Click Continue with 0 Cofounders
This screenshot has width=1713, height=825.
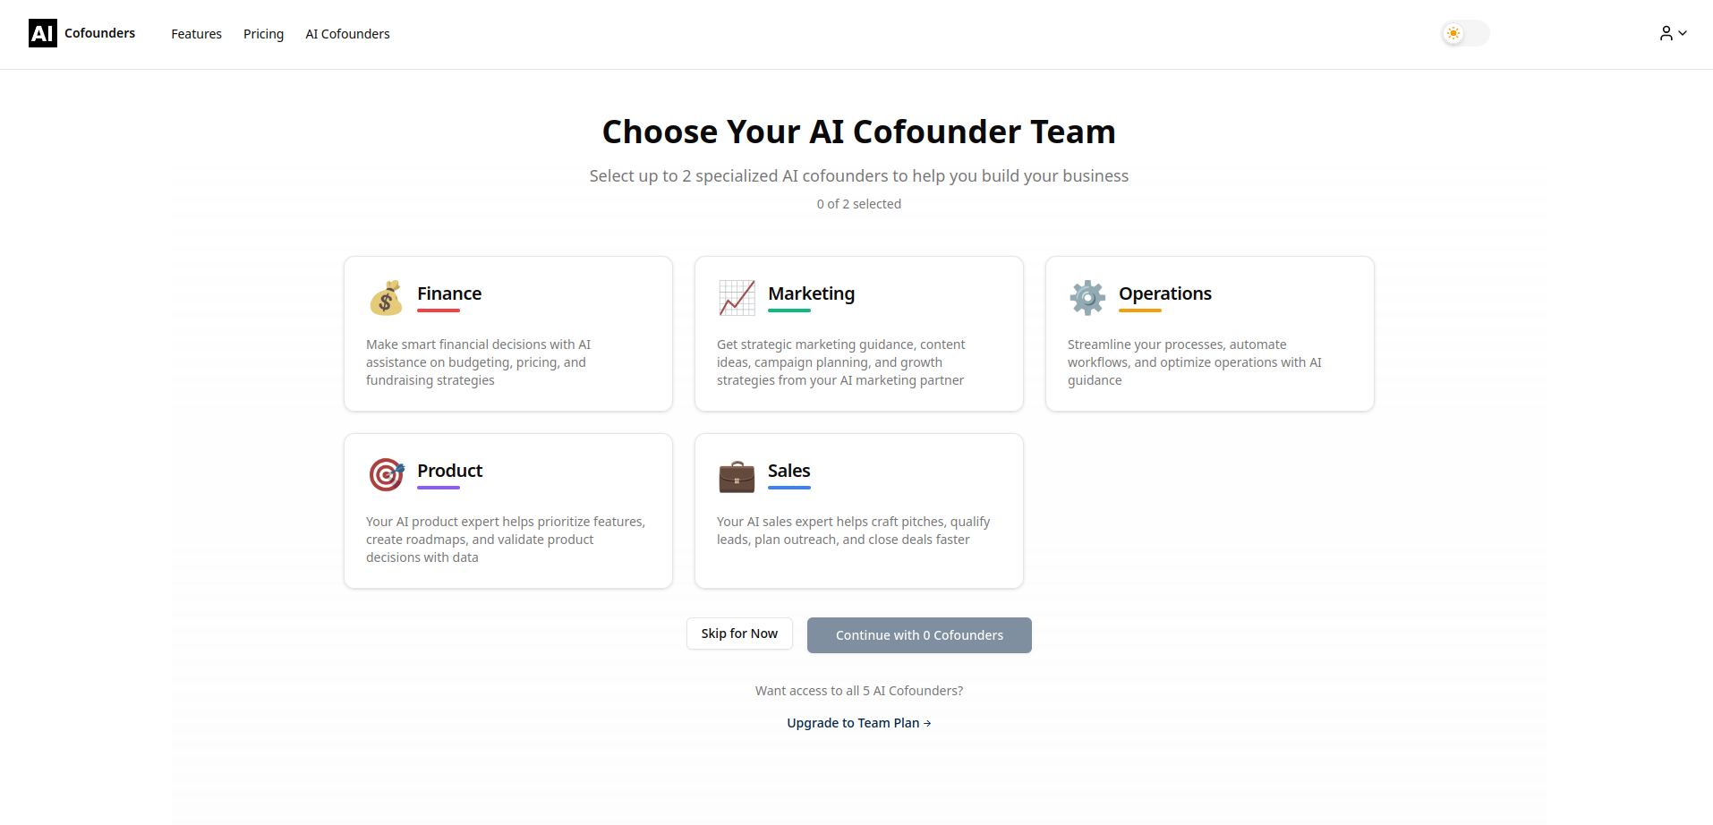pos(918,634)
